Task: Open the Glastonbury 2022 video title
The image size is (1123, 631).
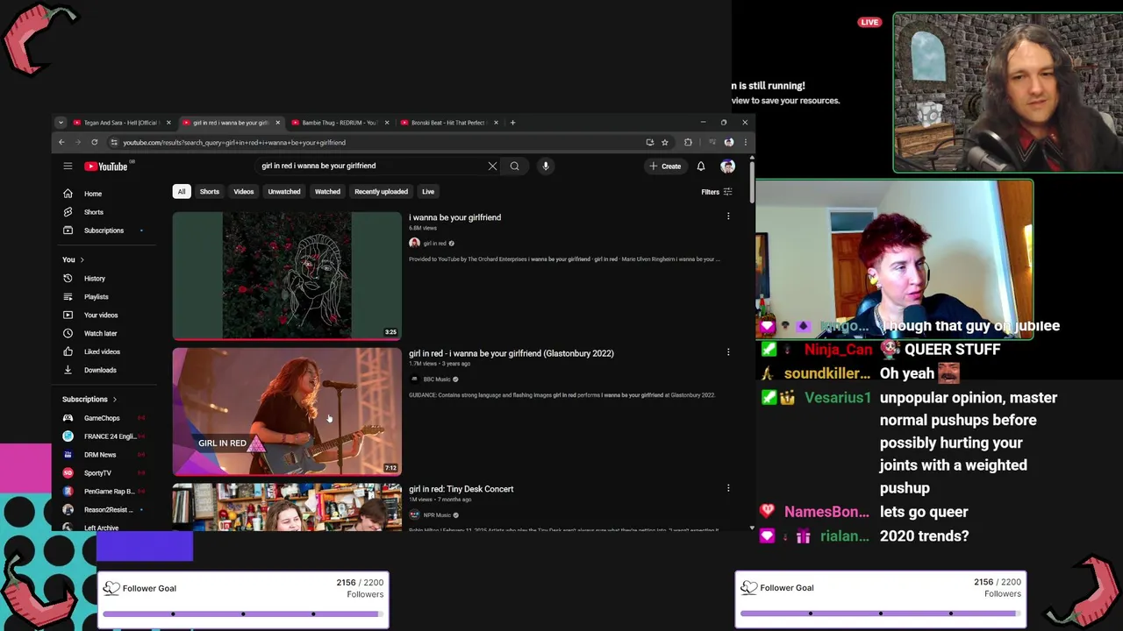Action: [511, 353]
